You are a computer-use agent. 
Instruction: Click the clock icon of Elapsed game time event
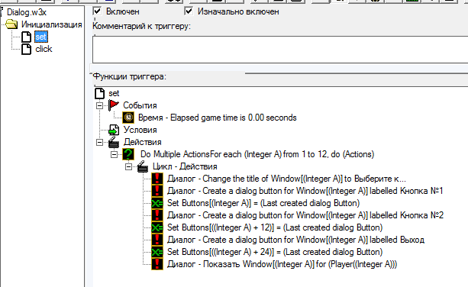click(x=128, y=118)
